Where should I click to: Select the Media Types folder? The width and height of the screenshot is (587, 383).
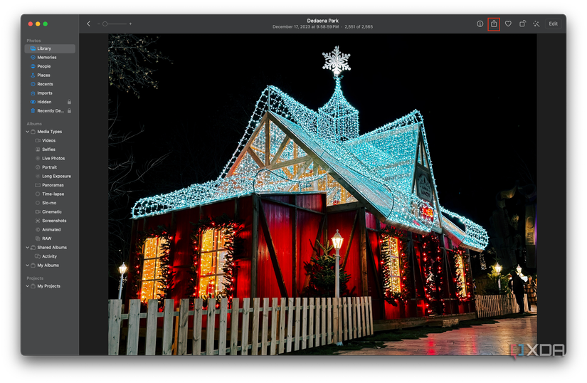coord(50,132)
